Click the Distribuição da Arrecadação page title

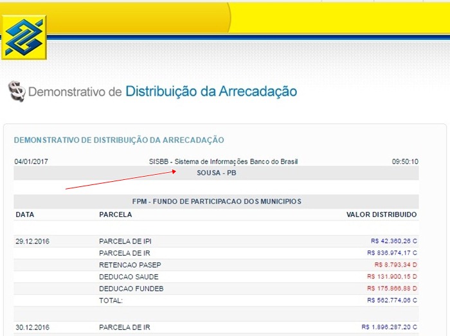(x=211, y=91)
